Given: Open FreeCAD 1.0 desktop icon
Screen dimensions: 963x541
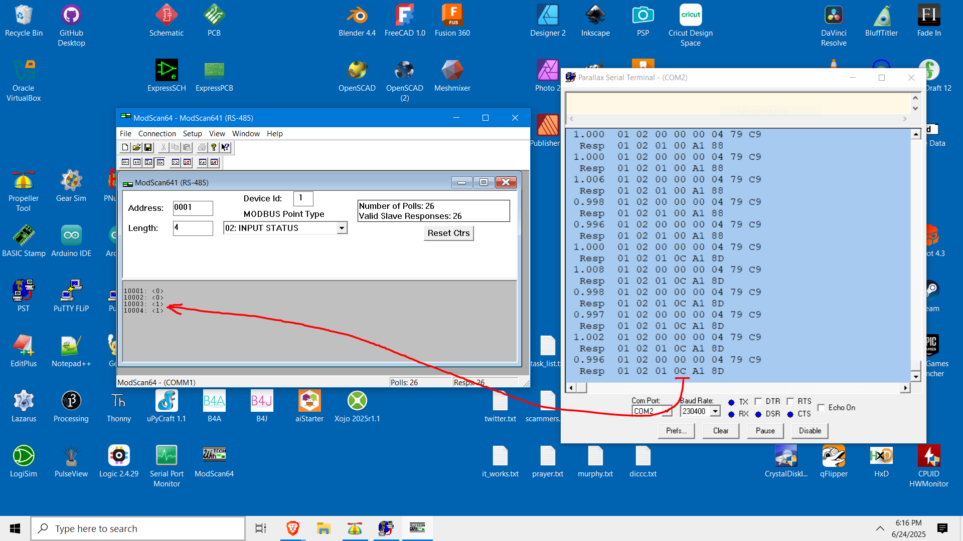Looking at the screenshot, I should point(405,21).
